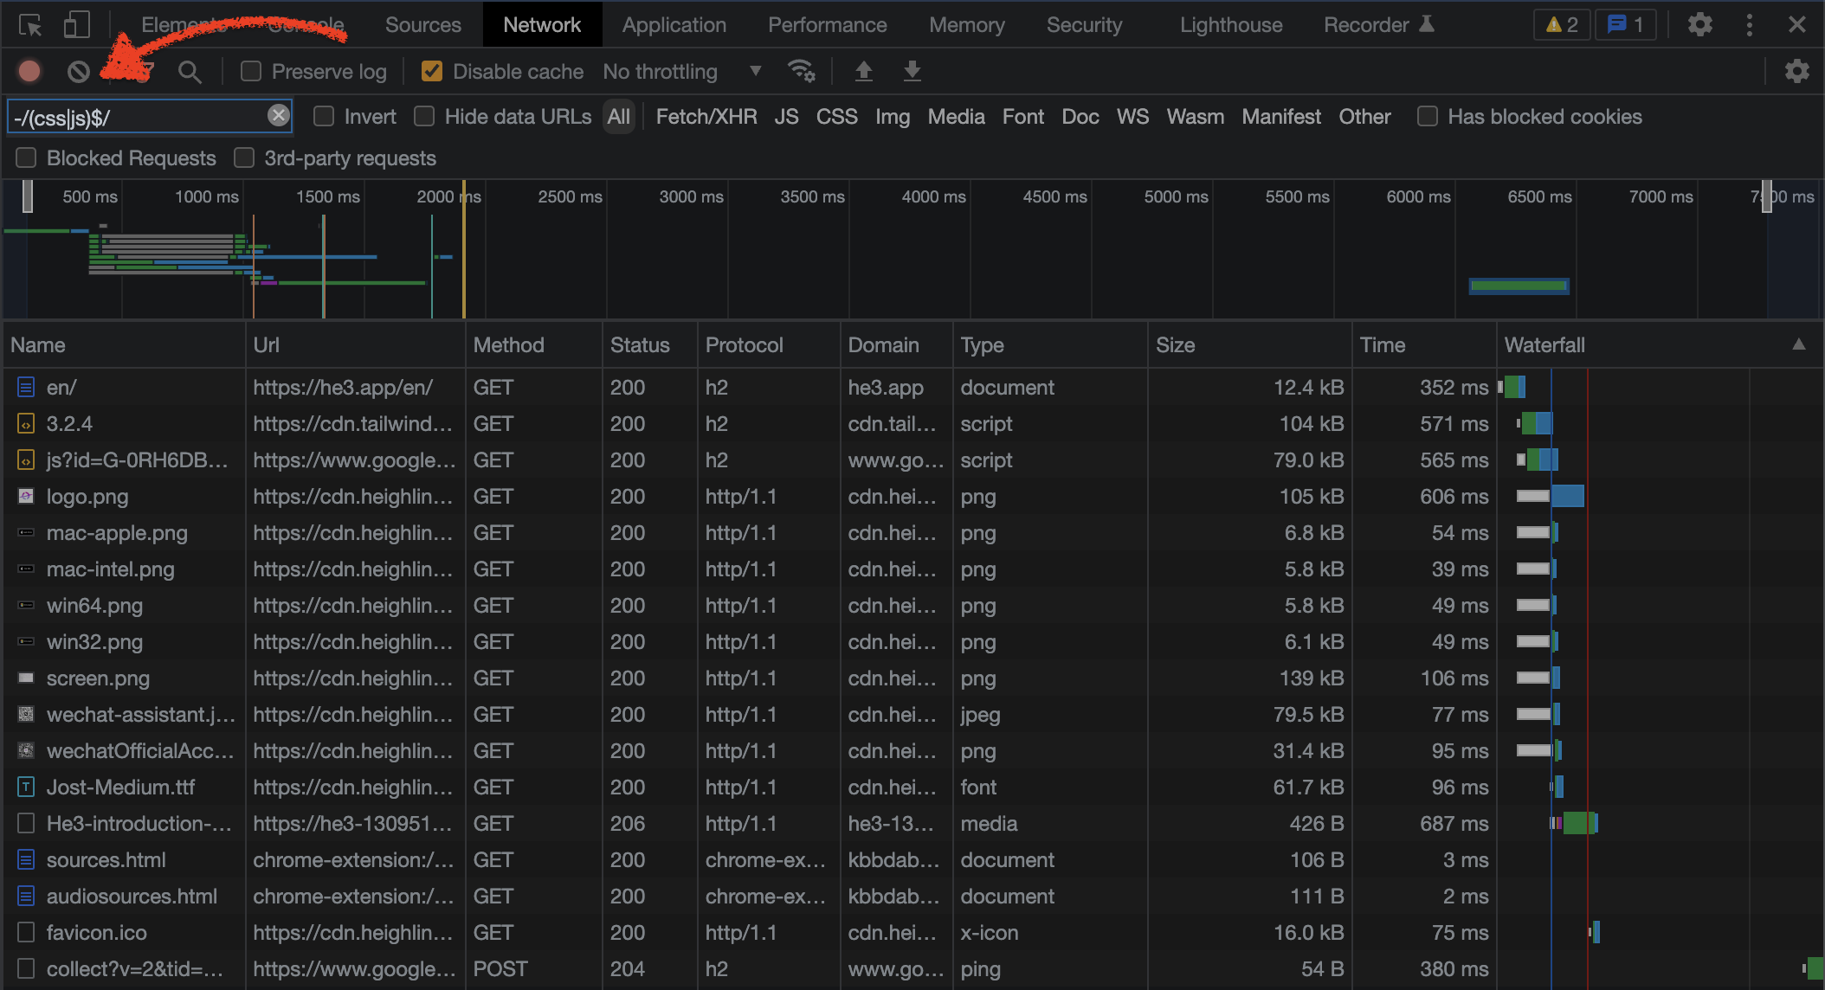Open the DevTools three-dot customize menu

(1749, 25)
